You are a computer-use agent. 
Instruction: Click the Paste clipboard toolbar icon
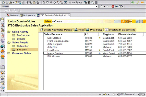(x=34, y=3)
